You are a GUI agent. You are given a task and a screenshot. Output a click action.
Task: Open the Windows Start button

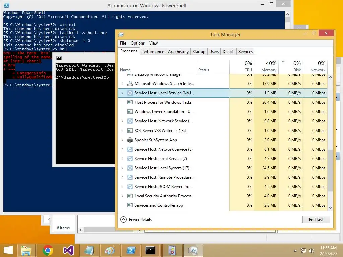click(8, 250)
